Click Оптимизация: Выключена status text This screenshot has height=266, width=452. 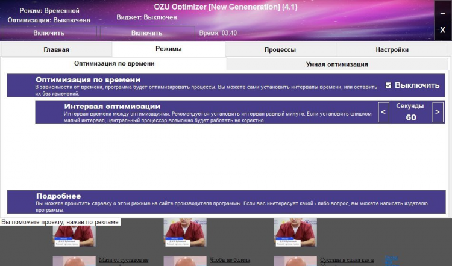click(x=49, y=20)
